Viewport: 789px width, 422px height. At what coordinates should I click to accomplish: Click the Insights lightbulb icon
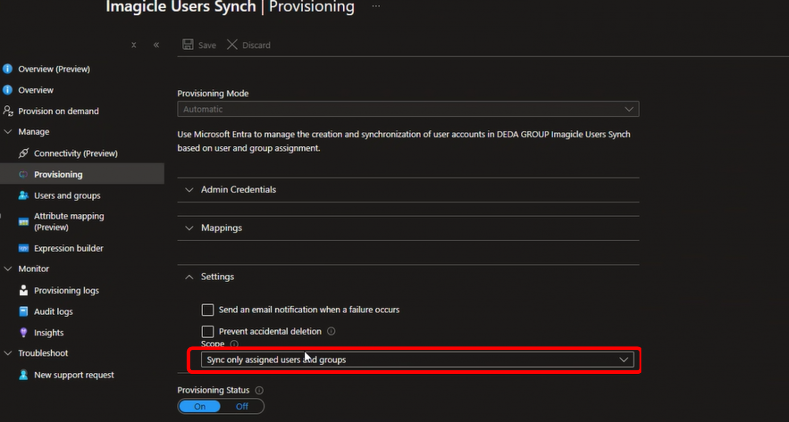pyautogui.click(x=23, y=333)
